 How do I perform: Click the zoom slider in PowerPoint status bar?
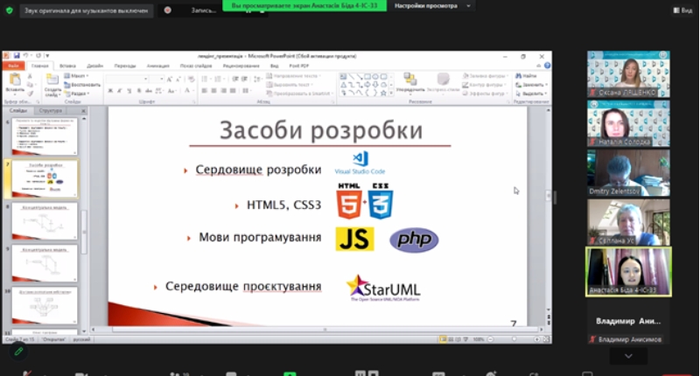[514, 339]
